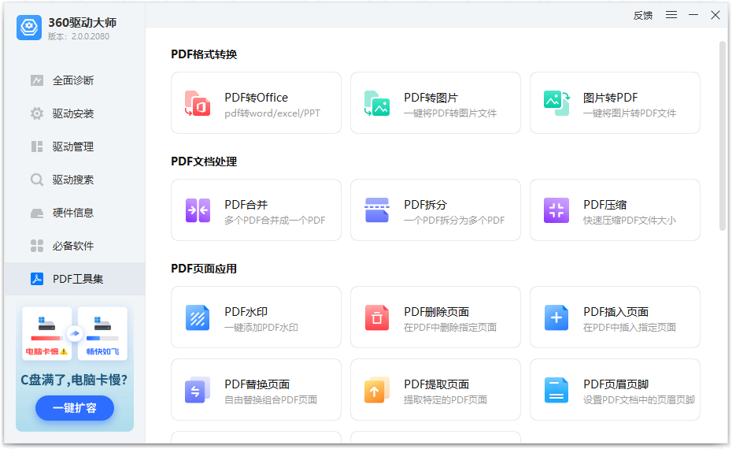Click the version text 2.0.0.2080
The width and height of the screenshot is (732, 449).
click(90, 36)
